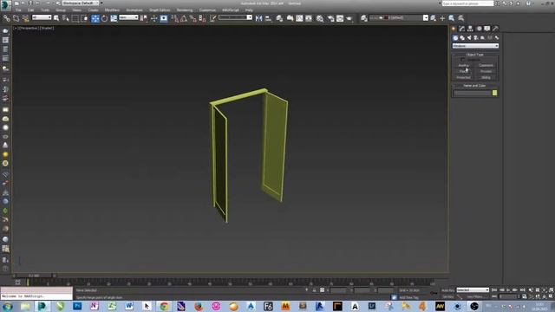Activate the Select and Move tool
Viewport: 555px width, 312px height.
click(95, 18)
